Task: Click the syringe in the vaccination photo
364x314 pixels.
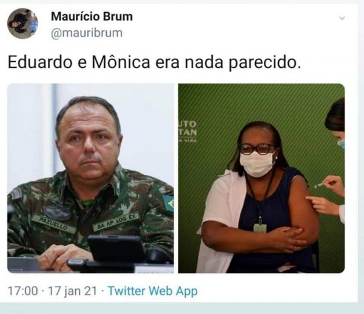Action: 318,185
